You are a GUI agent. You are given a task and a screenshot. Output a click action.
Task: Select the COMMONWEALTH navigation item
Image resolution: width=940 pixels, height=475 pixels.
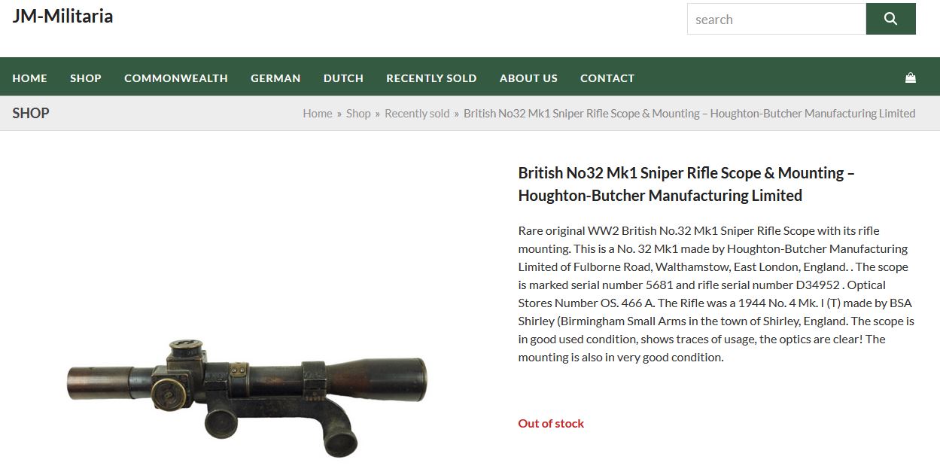click(x=176, y=78)
